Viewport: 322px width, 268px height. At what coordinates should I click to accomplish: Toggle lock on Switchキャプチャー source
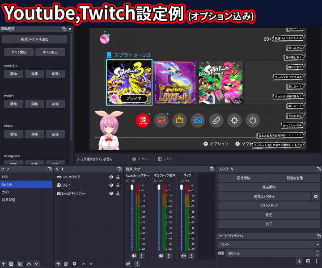[118, 193]
